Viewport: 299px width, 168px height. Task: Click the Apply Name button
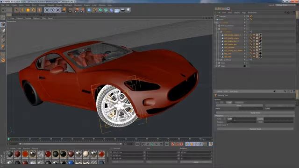tap(255, 113)
